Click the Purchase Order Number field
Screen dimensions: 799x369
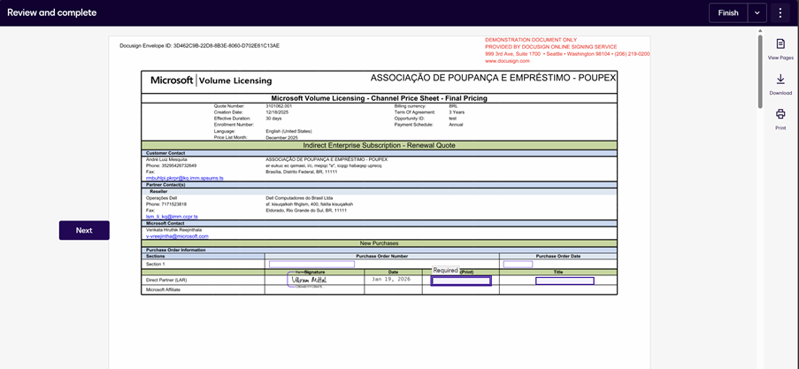tap(311, 264)
